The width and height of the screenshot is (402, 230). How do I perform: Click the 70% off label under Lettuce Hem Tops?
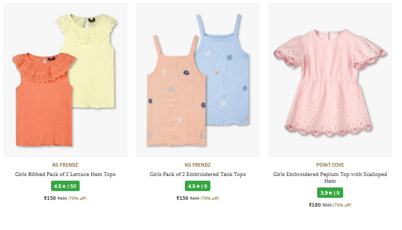(78, 198)
